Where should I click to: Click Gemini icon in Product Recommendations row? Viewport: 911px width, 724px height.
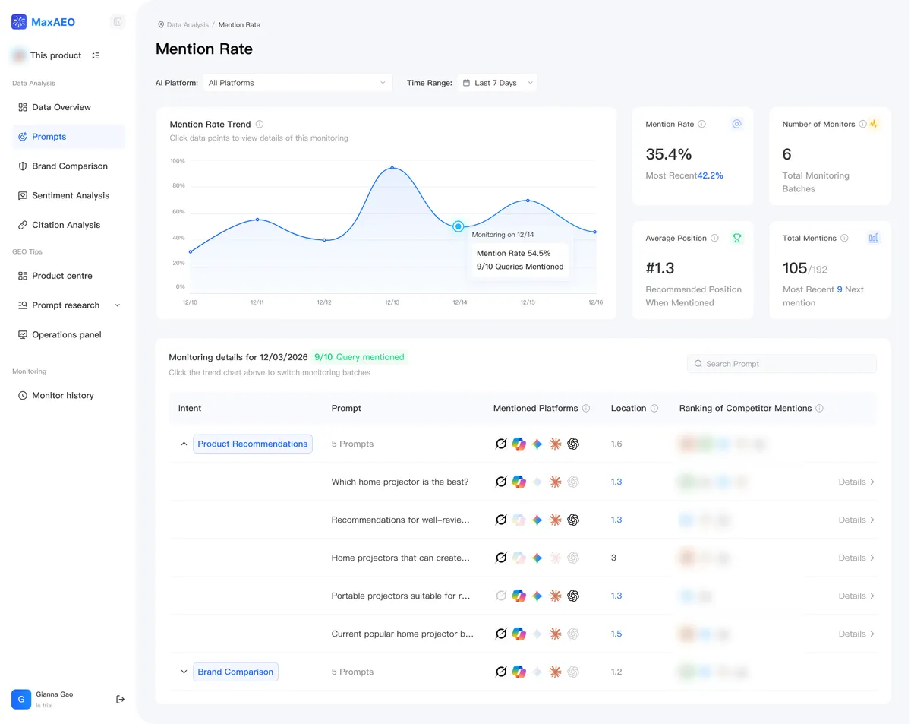click(x=537, y=444)
